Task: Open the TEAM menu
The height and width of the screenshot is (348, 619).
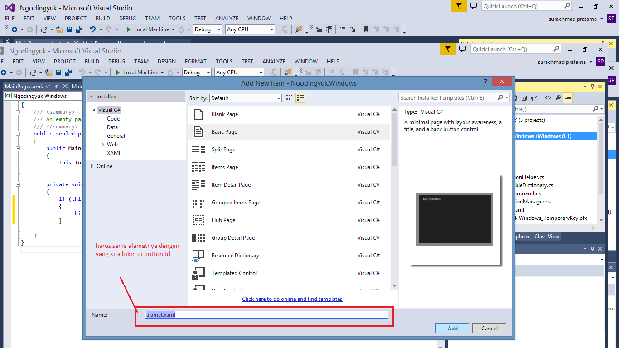Action: (x=141, y=61)
